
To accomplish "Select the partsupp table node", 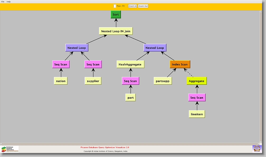I will pyautogui.click(x=162, y=81).
